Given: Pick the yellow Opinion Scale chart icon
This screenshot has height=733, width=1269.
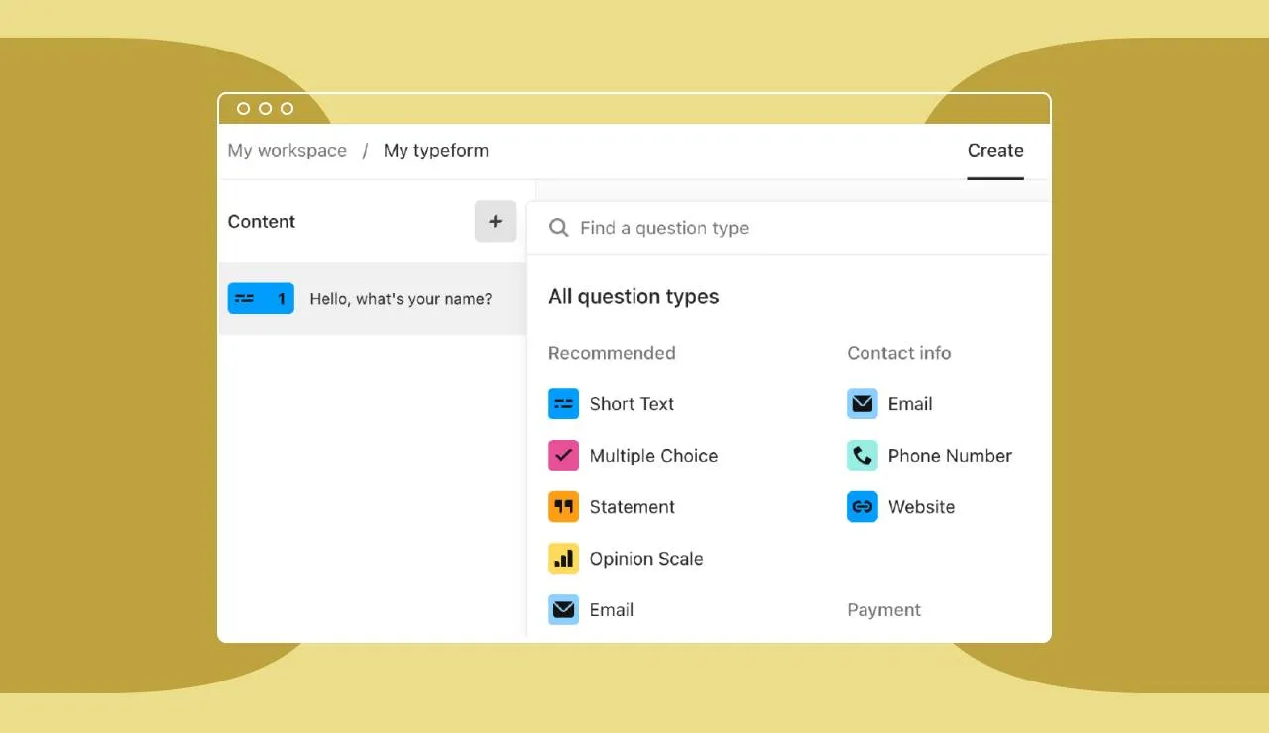Looking at the screenshot, I should coord(563,559).
